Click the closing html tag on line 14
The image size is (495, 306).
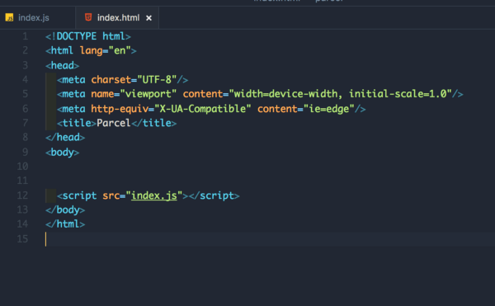65,224
